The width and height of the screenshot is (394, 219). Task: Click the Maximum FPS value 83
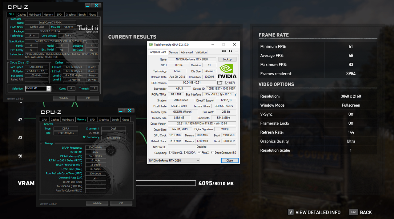pos(351,65)
